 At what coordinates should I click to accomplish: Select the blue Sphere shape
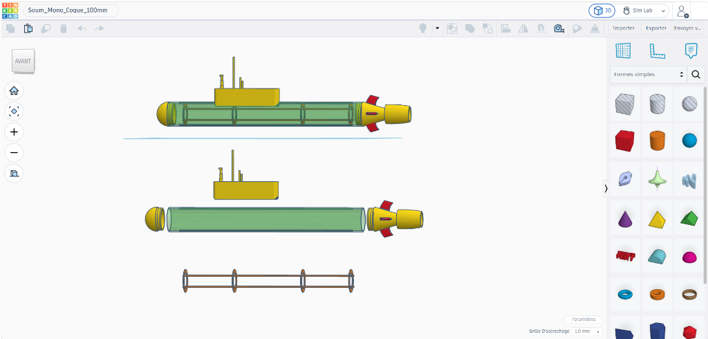click(x=689, y=141)
